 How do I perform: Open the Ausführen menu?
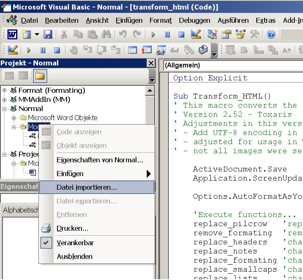[233, 20]
